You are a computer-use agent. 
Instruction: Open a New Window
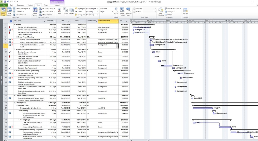161,12
